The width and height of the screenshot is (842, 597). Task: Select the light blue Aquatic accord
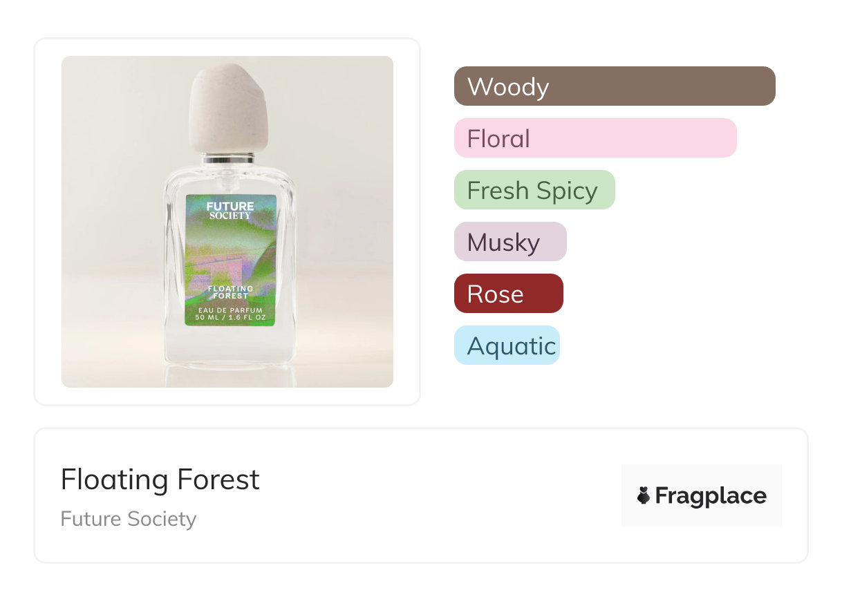(506, 345)
